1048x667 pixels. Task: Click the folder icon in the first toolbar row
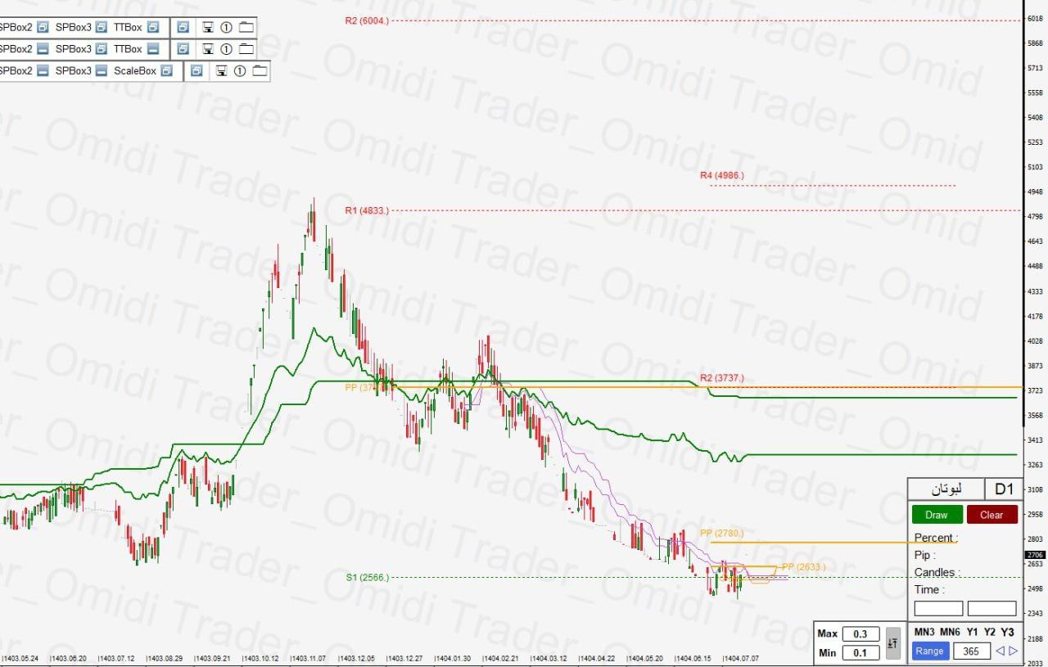[x=246, y=27]
